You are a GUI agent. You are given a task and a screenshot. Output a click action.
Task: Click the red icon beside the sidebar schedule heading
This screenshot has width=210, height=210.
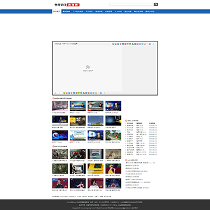[x=126, y=121]
